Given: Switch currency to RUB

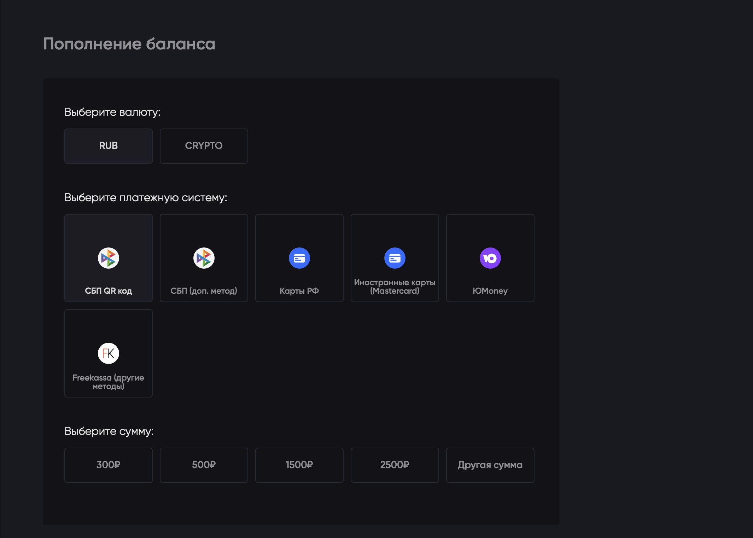Looking at the screenshot, I should point(109,146).
